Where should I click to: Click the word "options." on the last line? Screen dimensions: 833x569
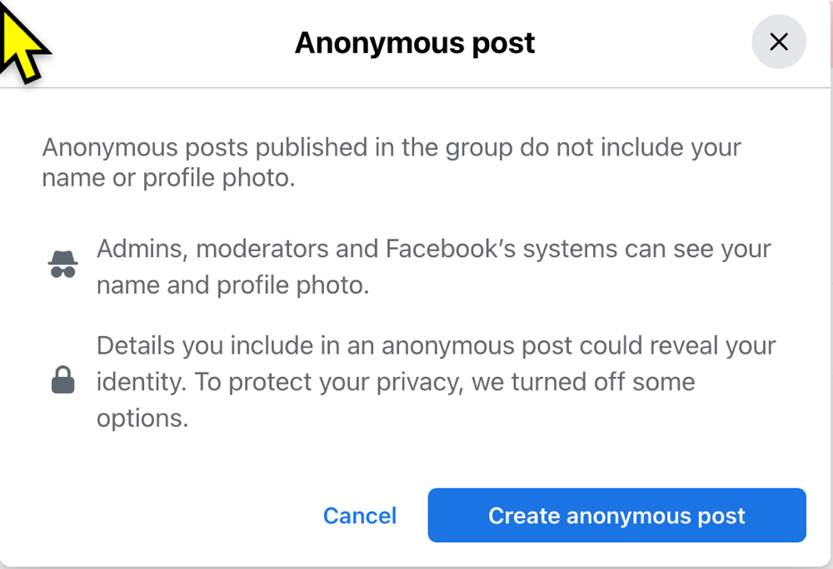[x=142, y=419]
